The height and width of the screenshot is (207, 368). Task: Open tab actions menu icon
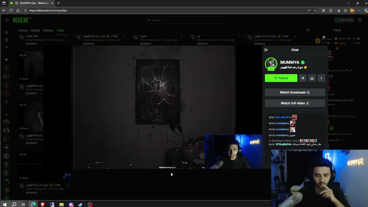tap(4, 3)
